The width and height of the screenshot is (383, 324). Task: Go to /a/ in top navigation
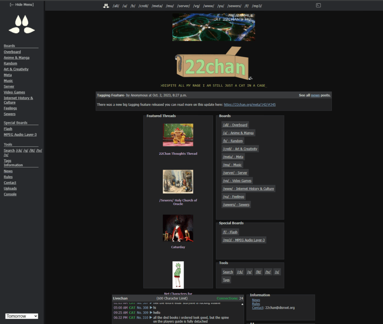click(125, 6)
